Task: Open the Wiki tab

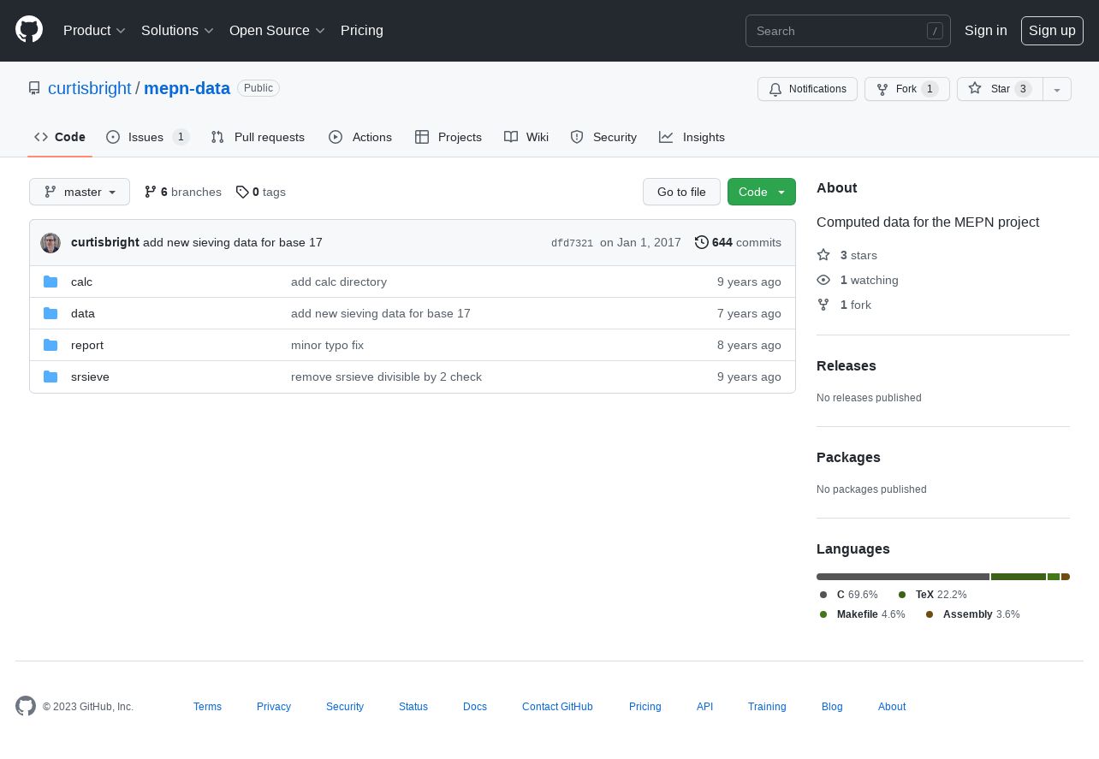Action: coord(526,137)
